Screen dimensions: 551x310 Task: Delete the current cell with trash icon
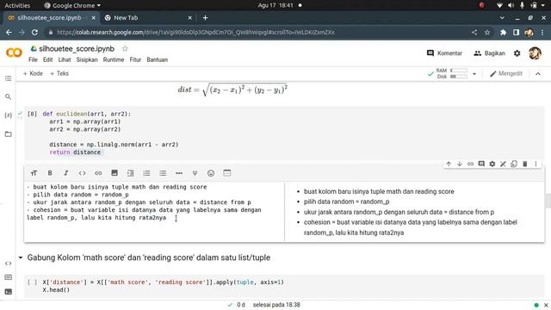click(525, 164)
